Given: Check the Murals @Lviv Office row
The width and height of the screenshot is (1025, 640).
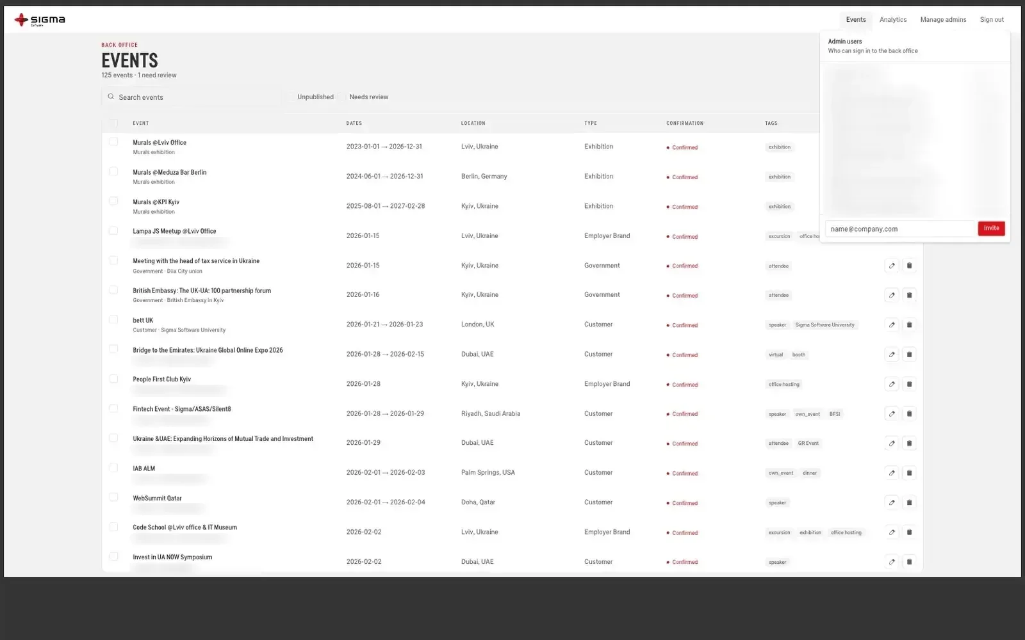Looking at the screenshot, I should click(113, 141).
